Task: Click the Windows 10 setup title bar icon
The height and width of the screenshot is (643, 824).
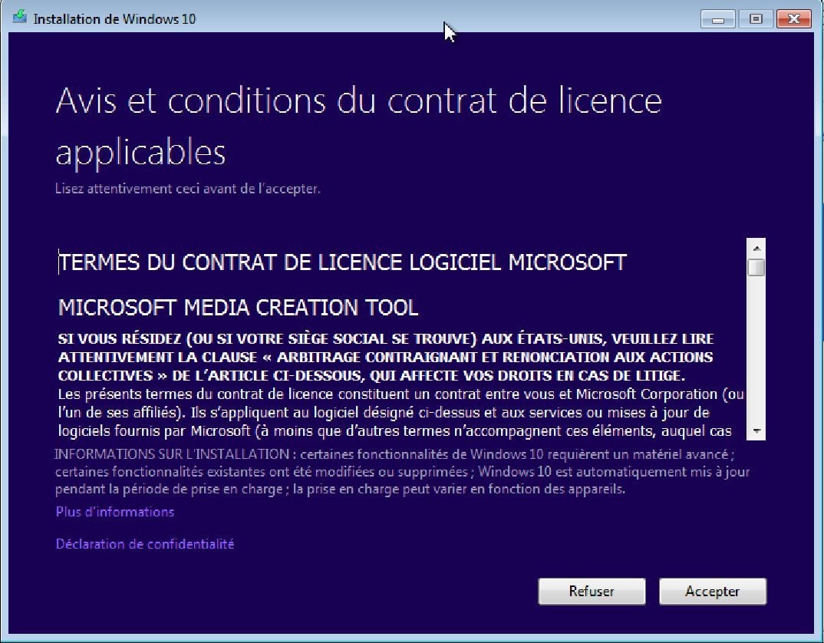Action: click(x=20, y=18)
